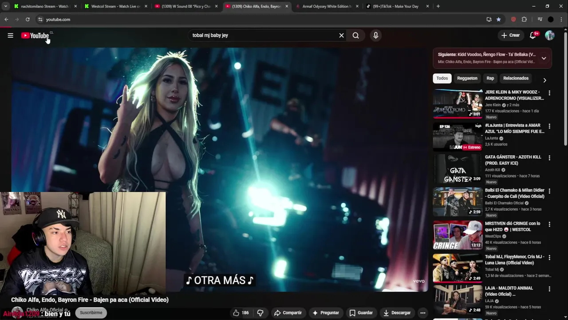Show more filter chips with right arrow
The width and height of the screenshot is (568, 320).
(544, 80)
